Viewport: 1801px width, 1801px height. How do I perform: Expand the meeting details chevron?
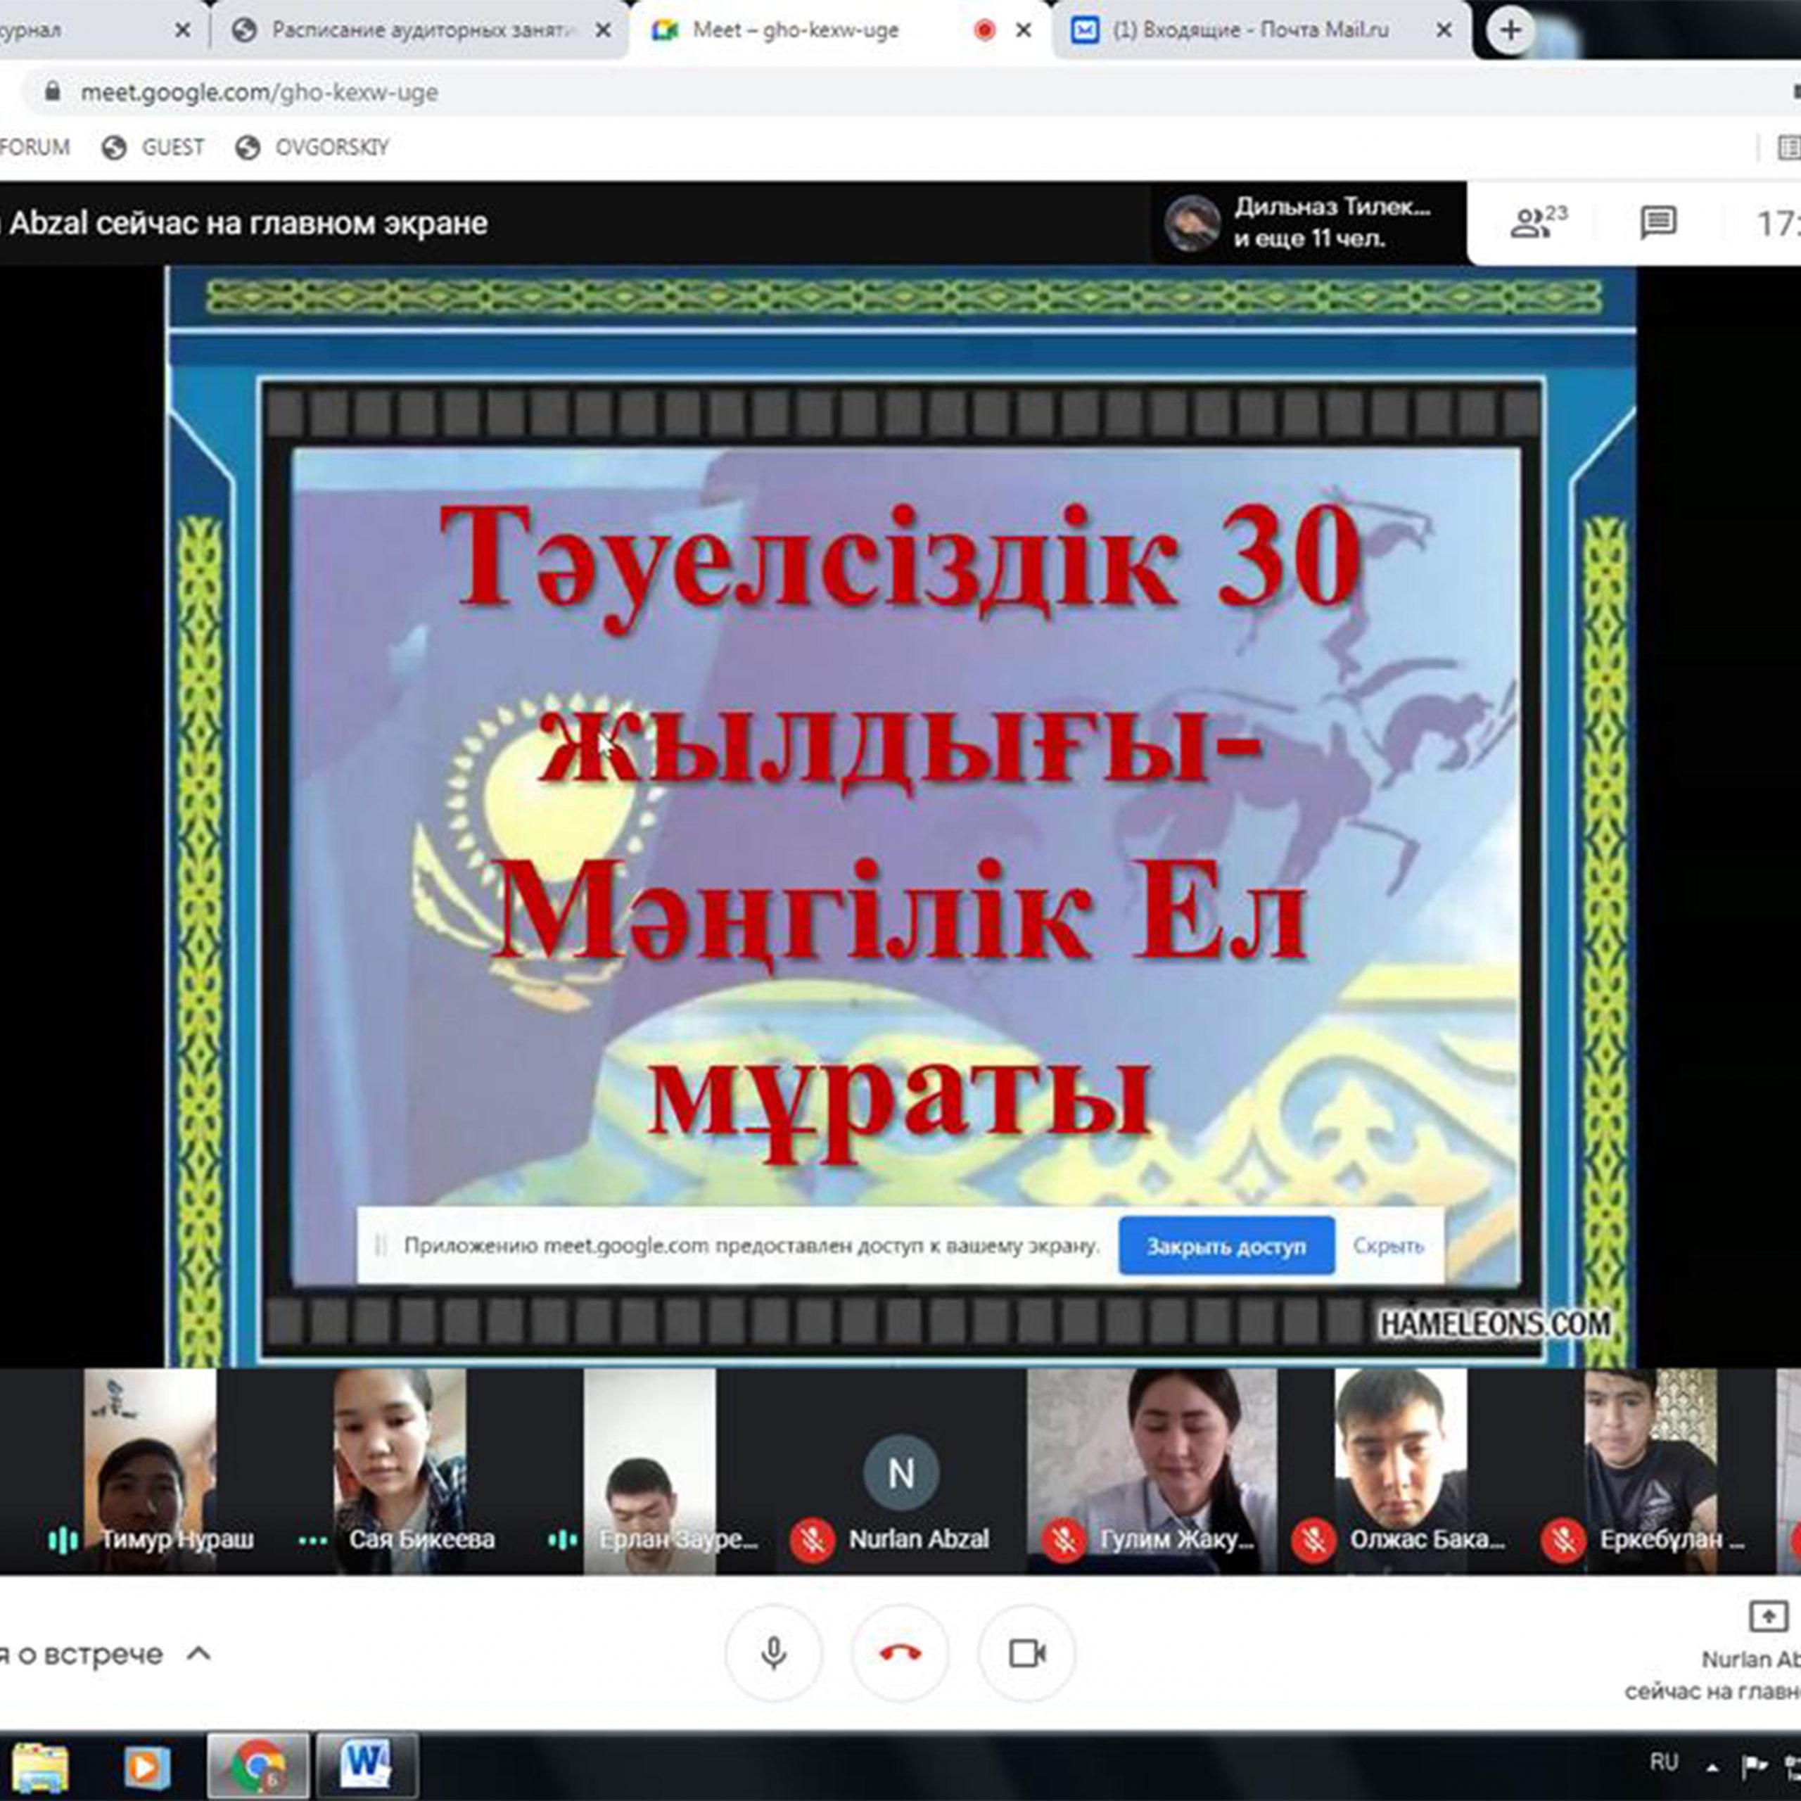(198, 1654)
